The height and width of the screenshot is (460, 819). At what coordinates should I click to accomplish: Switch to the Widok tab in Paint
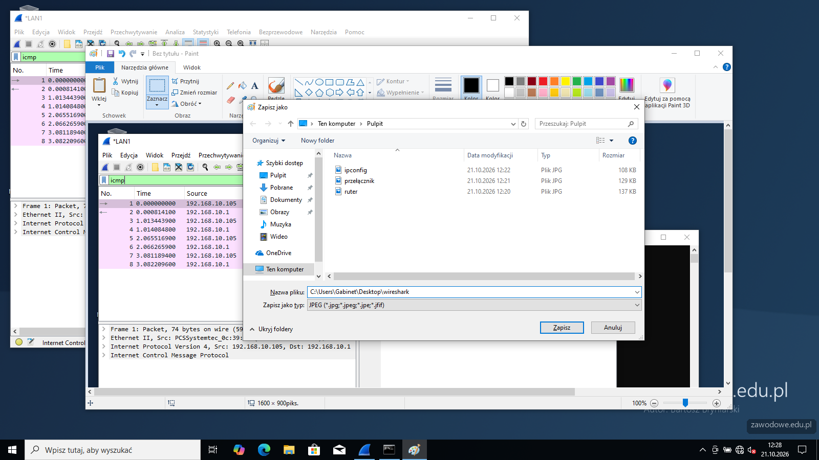(x=192, y=67)
